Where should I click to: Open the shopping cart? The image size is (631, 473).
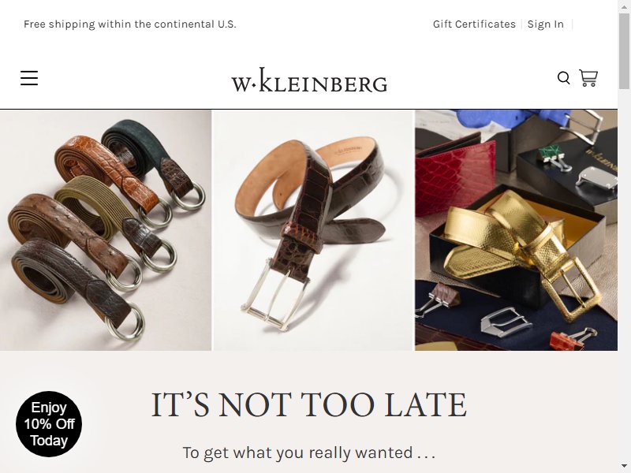pyautogui.click(x=588, y=78)
